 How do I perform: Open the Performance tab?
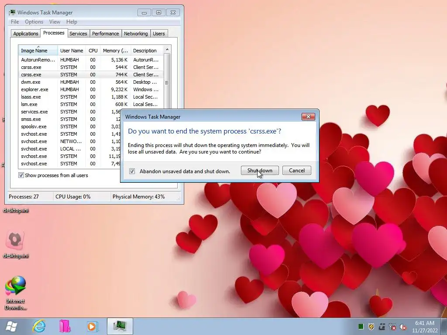[x=105, y=33]
